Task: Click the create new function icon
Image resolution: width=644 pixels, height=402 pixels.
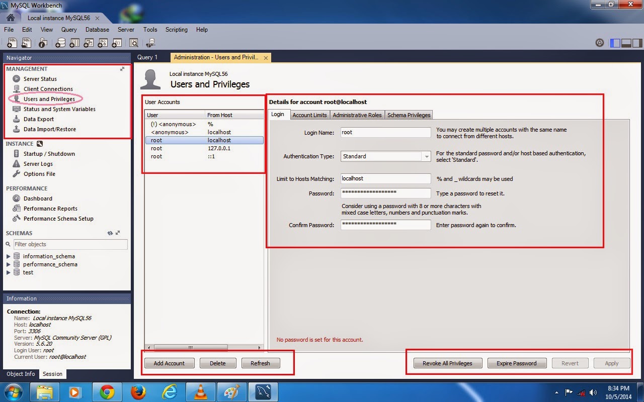Action: pyautogui.click(x=117, y=43)
